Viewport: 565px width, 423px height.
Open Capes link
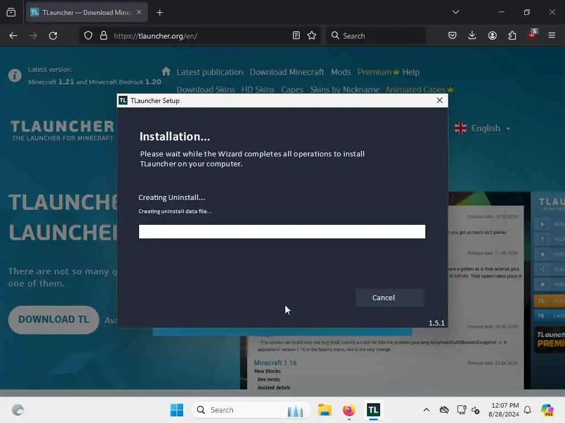click(292, 89)
